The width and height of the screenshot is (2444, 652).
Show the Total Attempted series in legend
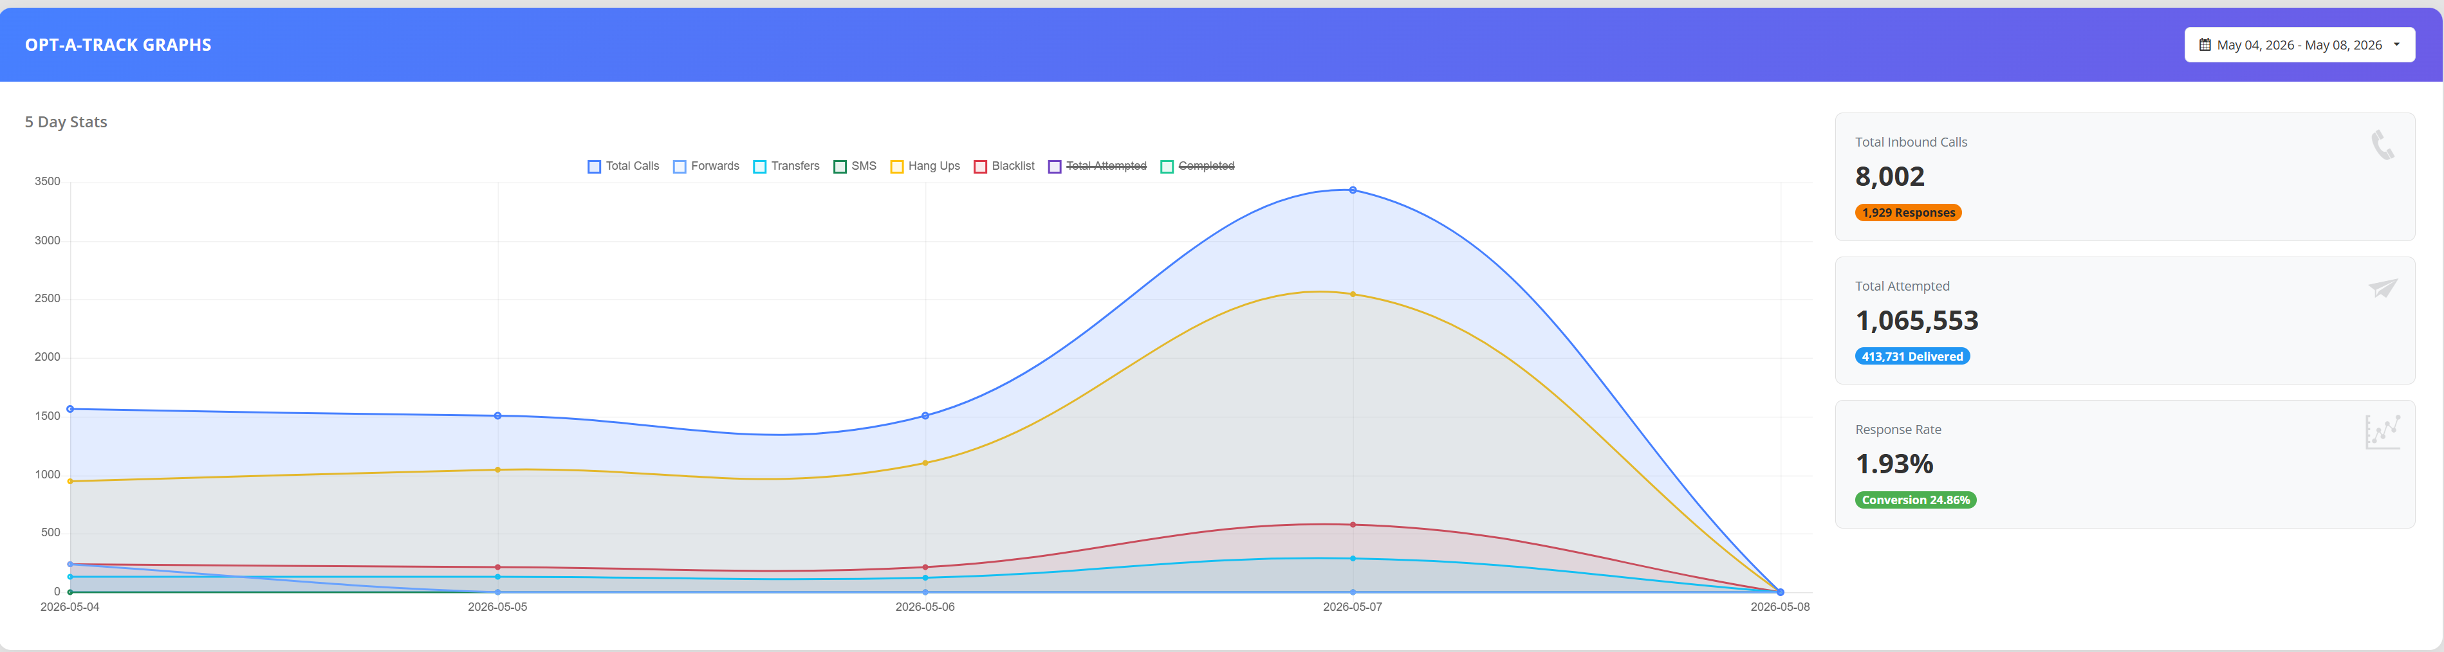point(1098,166)
